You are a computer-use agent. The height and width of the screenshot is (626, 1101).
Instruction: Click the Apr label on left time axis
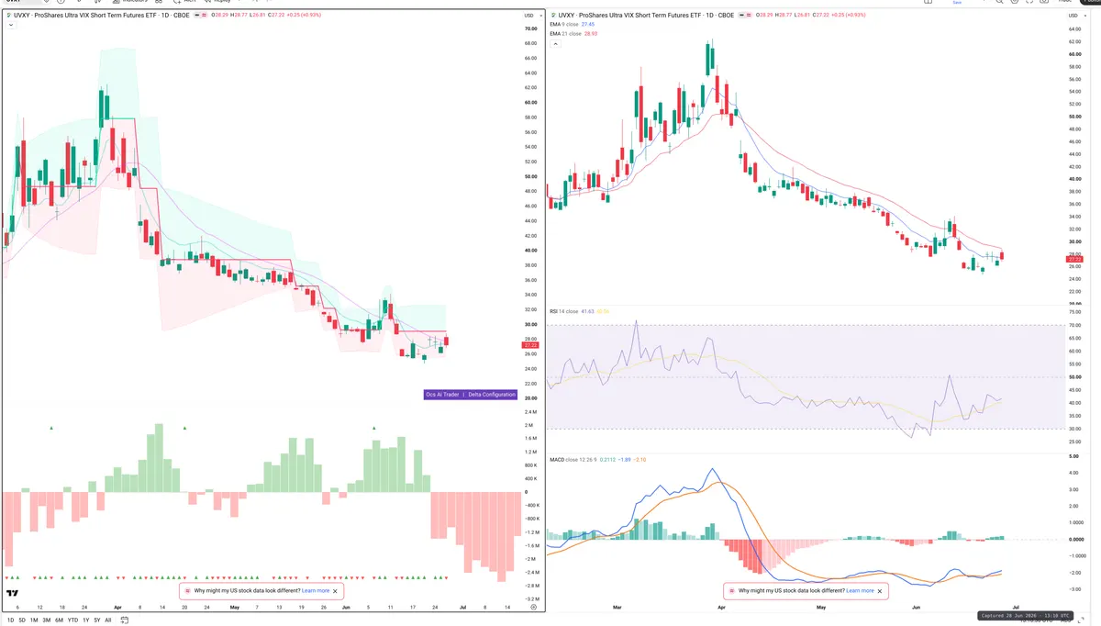[117, 608]
